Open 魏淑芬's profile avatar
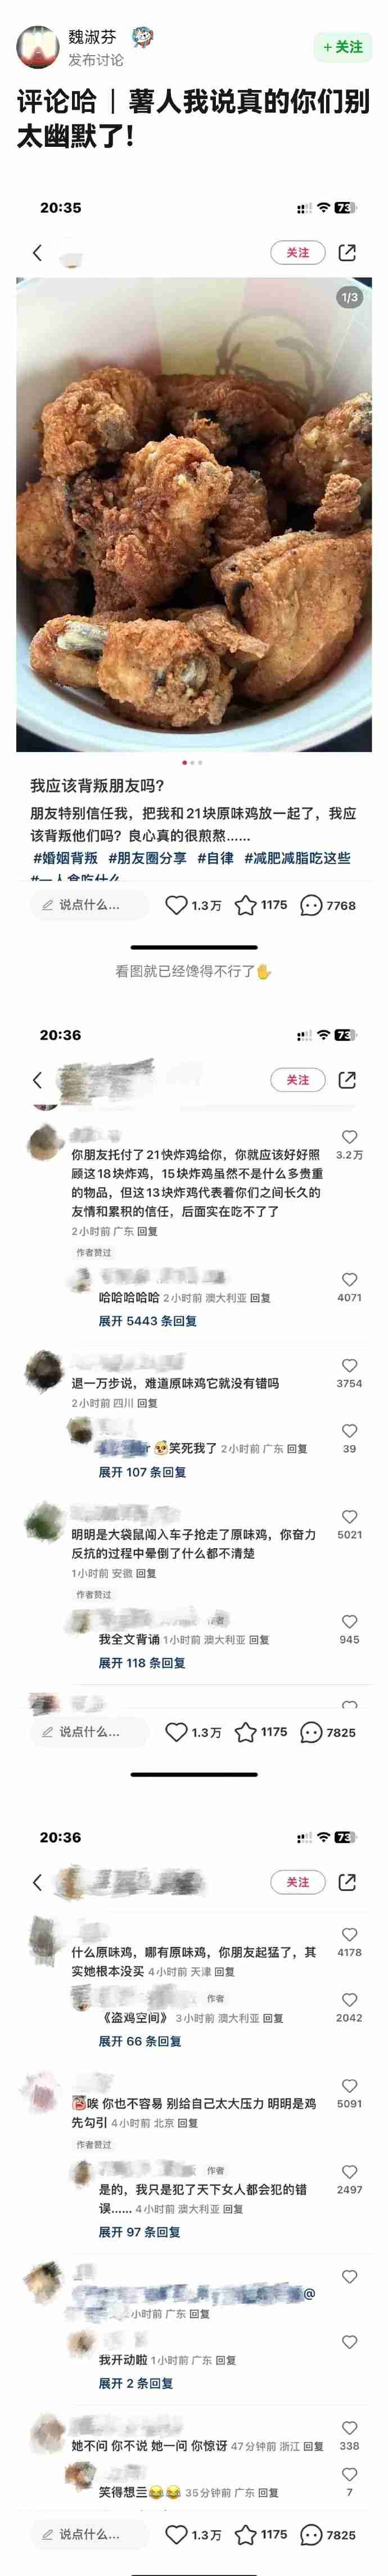Screen dimensions: 388x2576 pyautogui.click(x=37, y=47)
